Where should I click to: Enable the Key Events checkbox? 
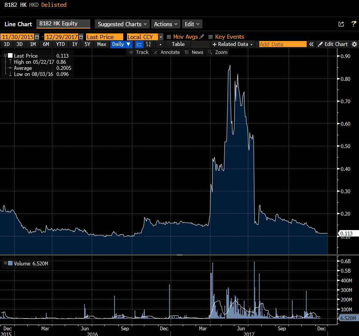pos(211,37)
